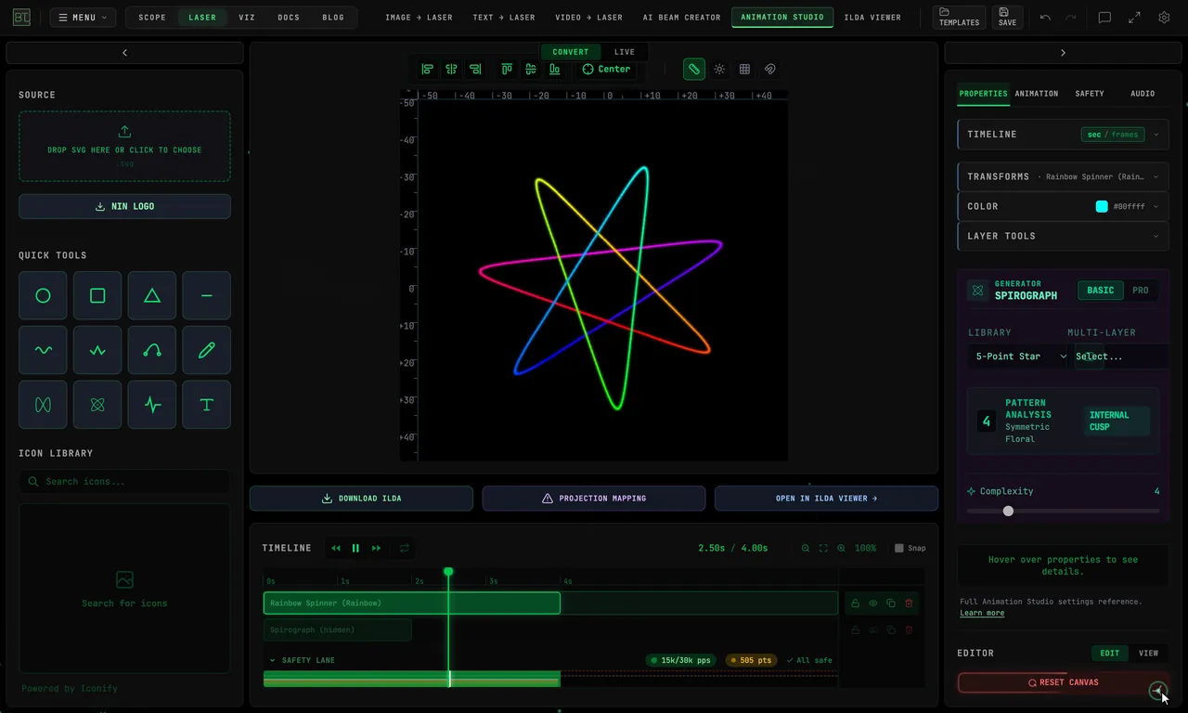Click the RESET CANVAS button
This screenshot has height=713, width=1188.
coord(1063,682)
